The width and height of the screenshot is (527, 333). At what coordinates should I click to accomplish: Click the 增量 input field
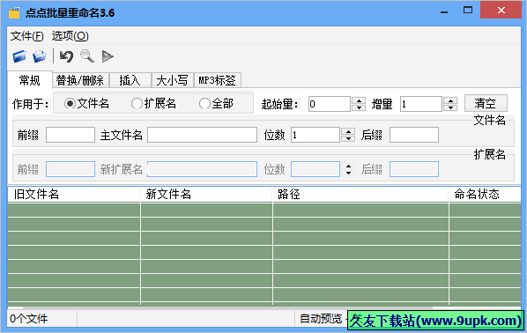420,104
